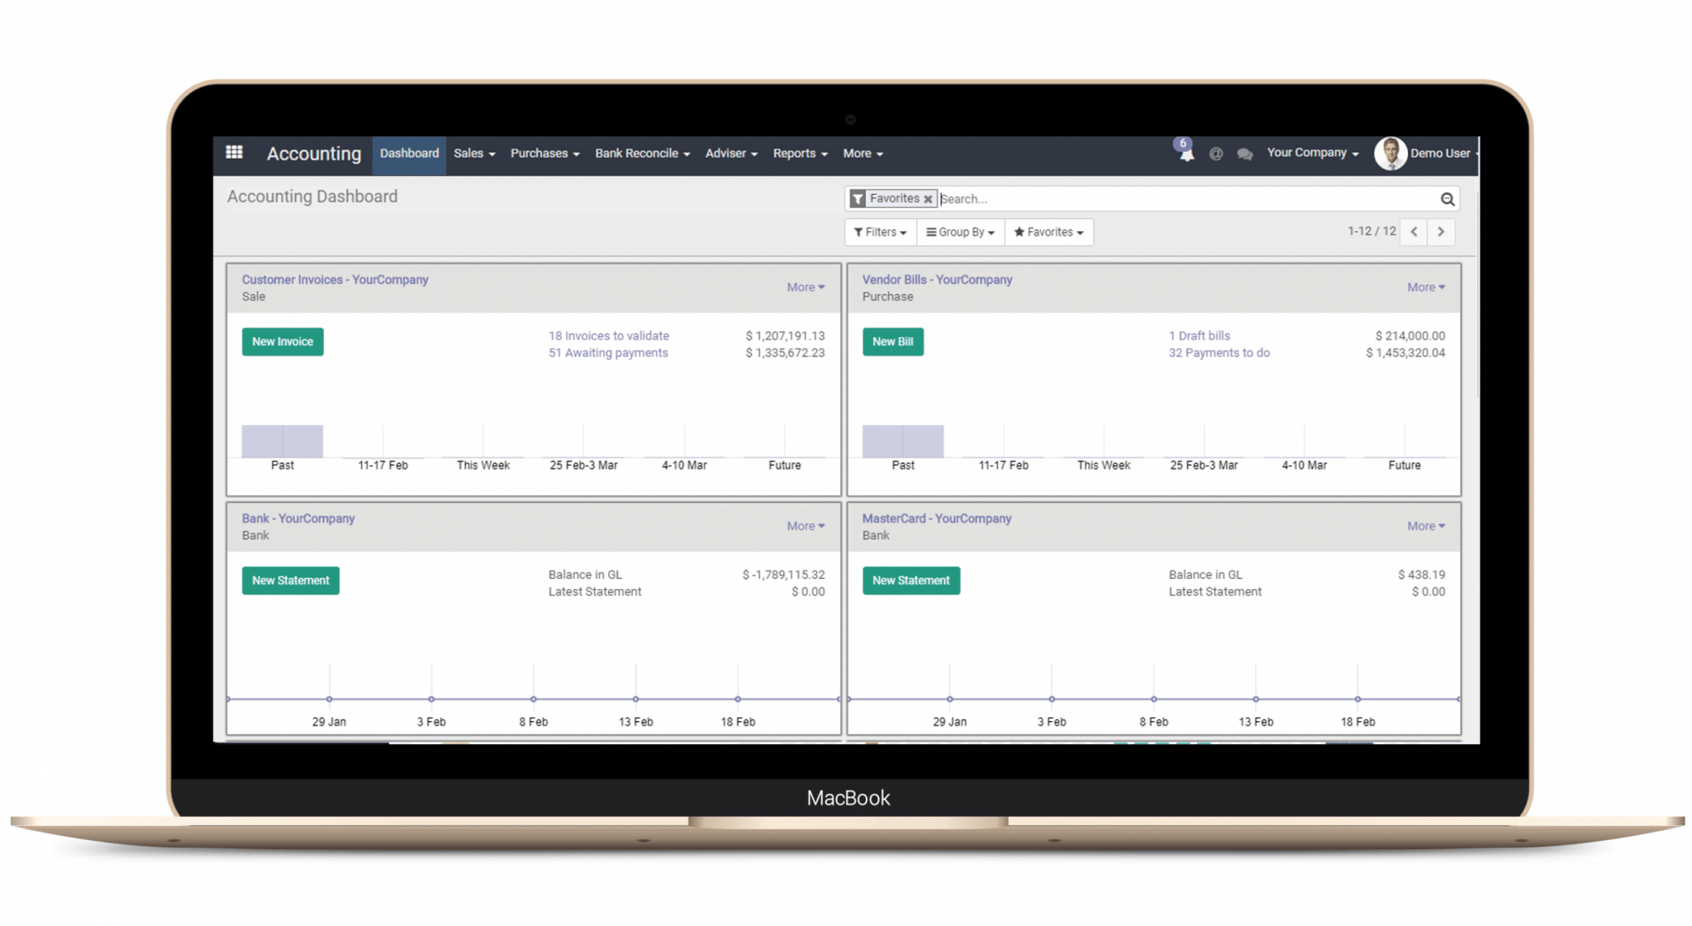Screen dimensions: 1692x926
Task: Click the 18 Invoices to validate link
Action: click(x=608, y=335)
